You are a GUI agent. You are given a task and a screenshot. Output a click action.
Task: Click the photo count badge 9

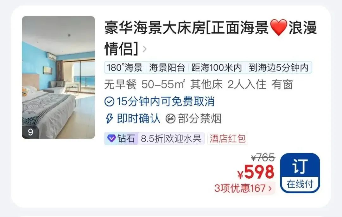(x=30, y=132)
